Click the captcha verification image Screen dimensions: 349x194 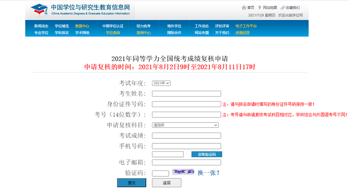(183, 172)
